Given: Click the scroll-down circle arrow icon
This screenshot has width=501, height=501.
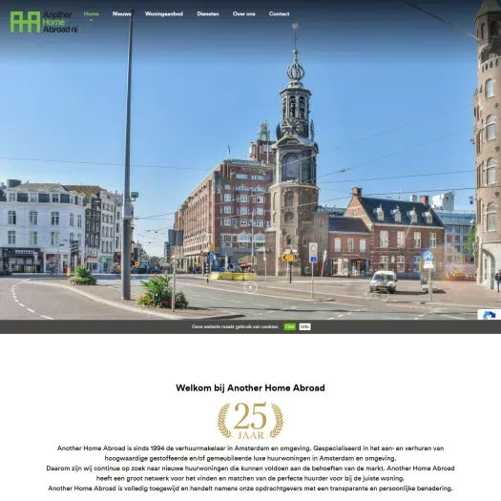Looking at the screenshot, I should (x=250, y=287).
